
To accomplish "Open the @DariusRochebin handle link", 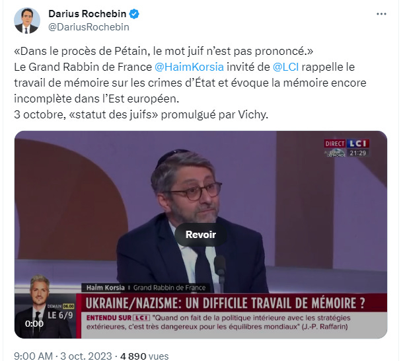I will 89,27.
